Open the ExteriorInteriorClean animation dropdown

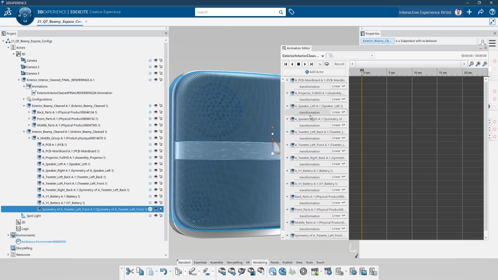pyautogui.click(x=323, y=55)
